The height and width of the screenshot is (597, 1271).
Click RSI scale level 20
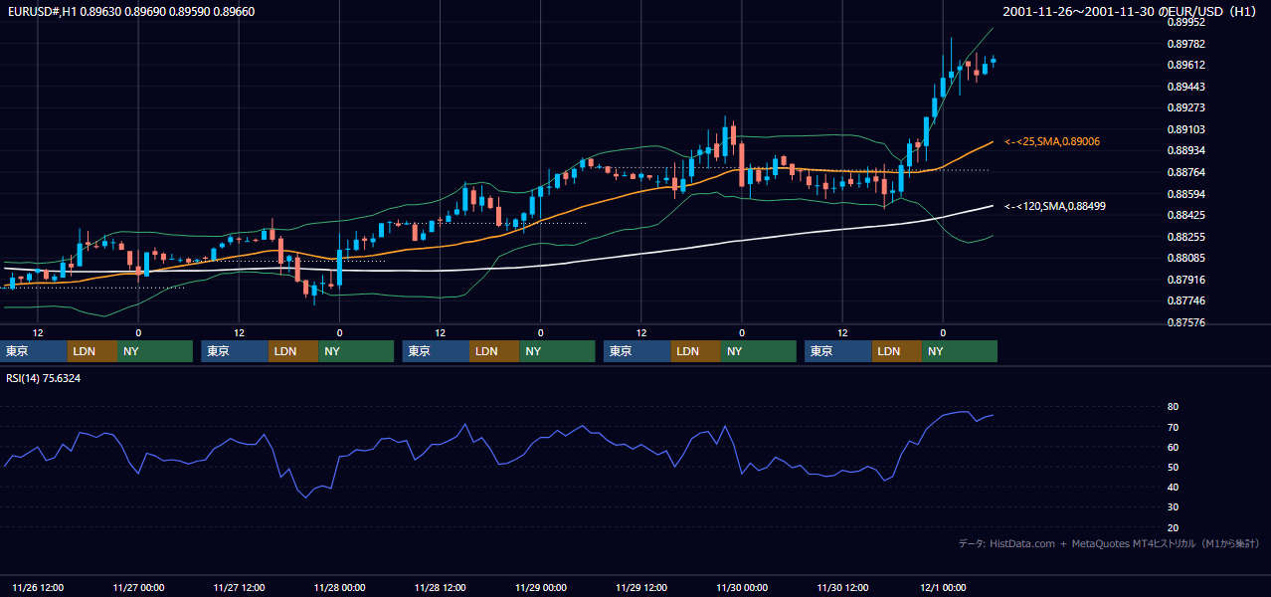1174,527
